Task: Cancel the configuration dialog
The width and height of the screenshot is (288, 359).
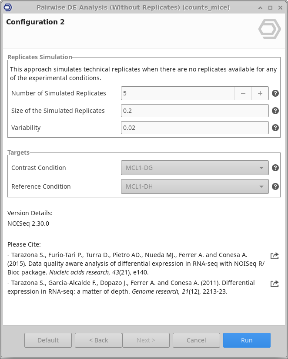Action: pos(196,340)
